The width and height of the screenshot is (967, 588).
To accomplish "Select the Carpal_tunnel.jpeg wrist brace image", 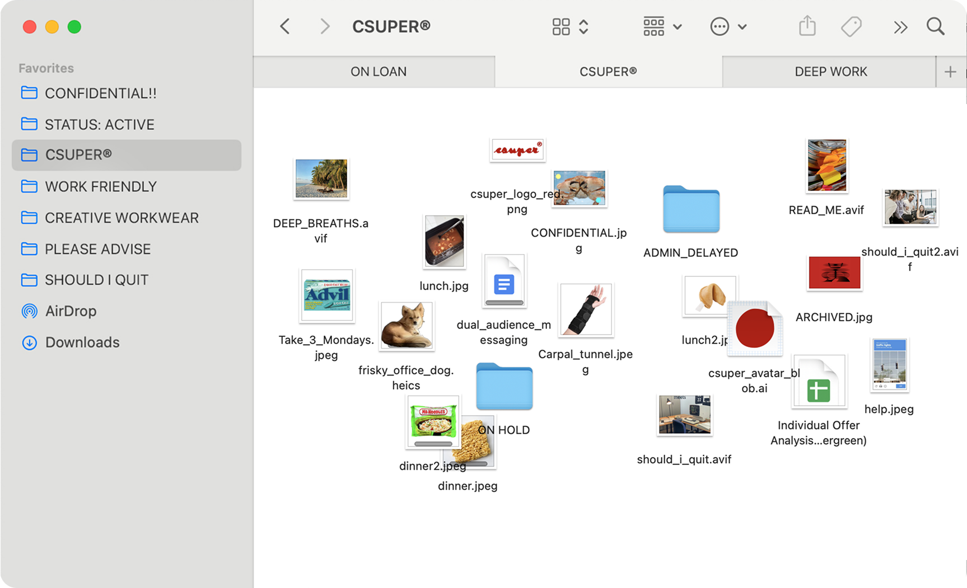I will [x=586, y=310].
